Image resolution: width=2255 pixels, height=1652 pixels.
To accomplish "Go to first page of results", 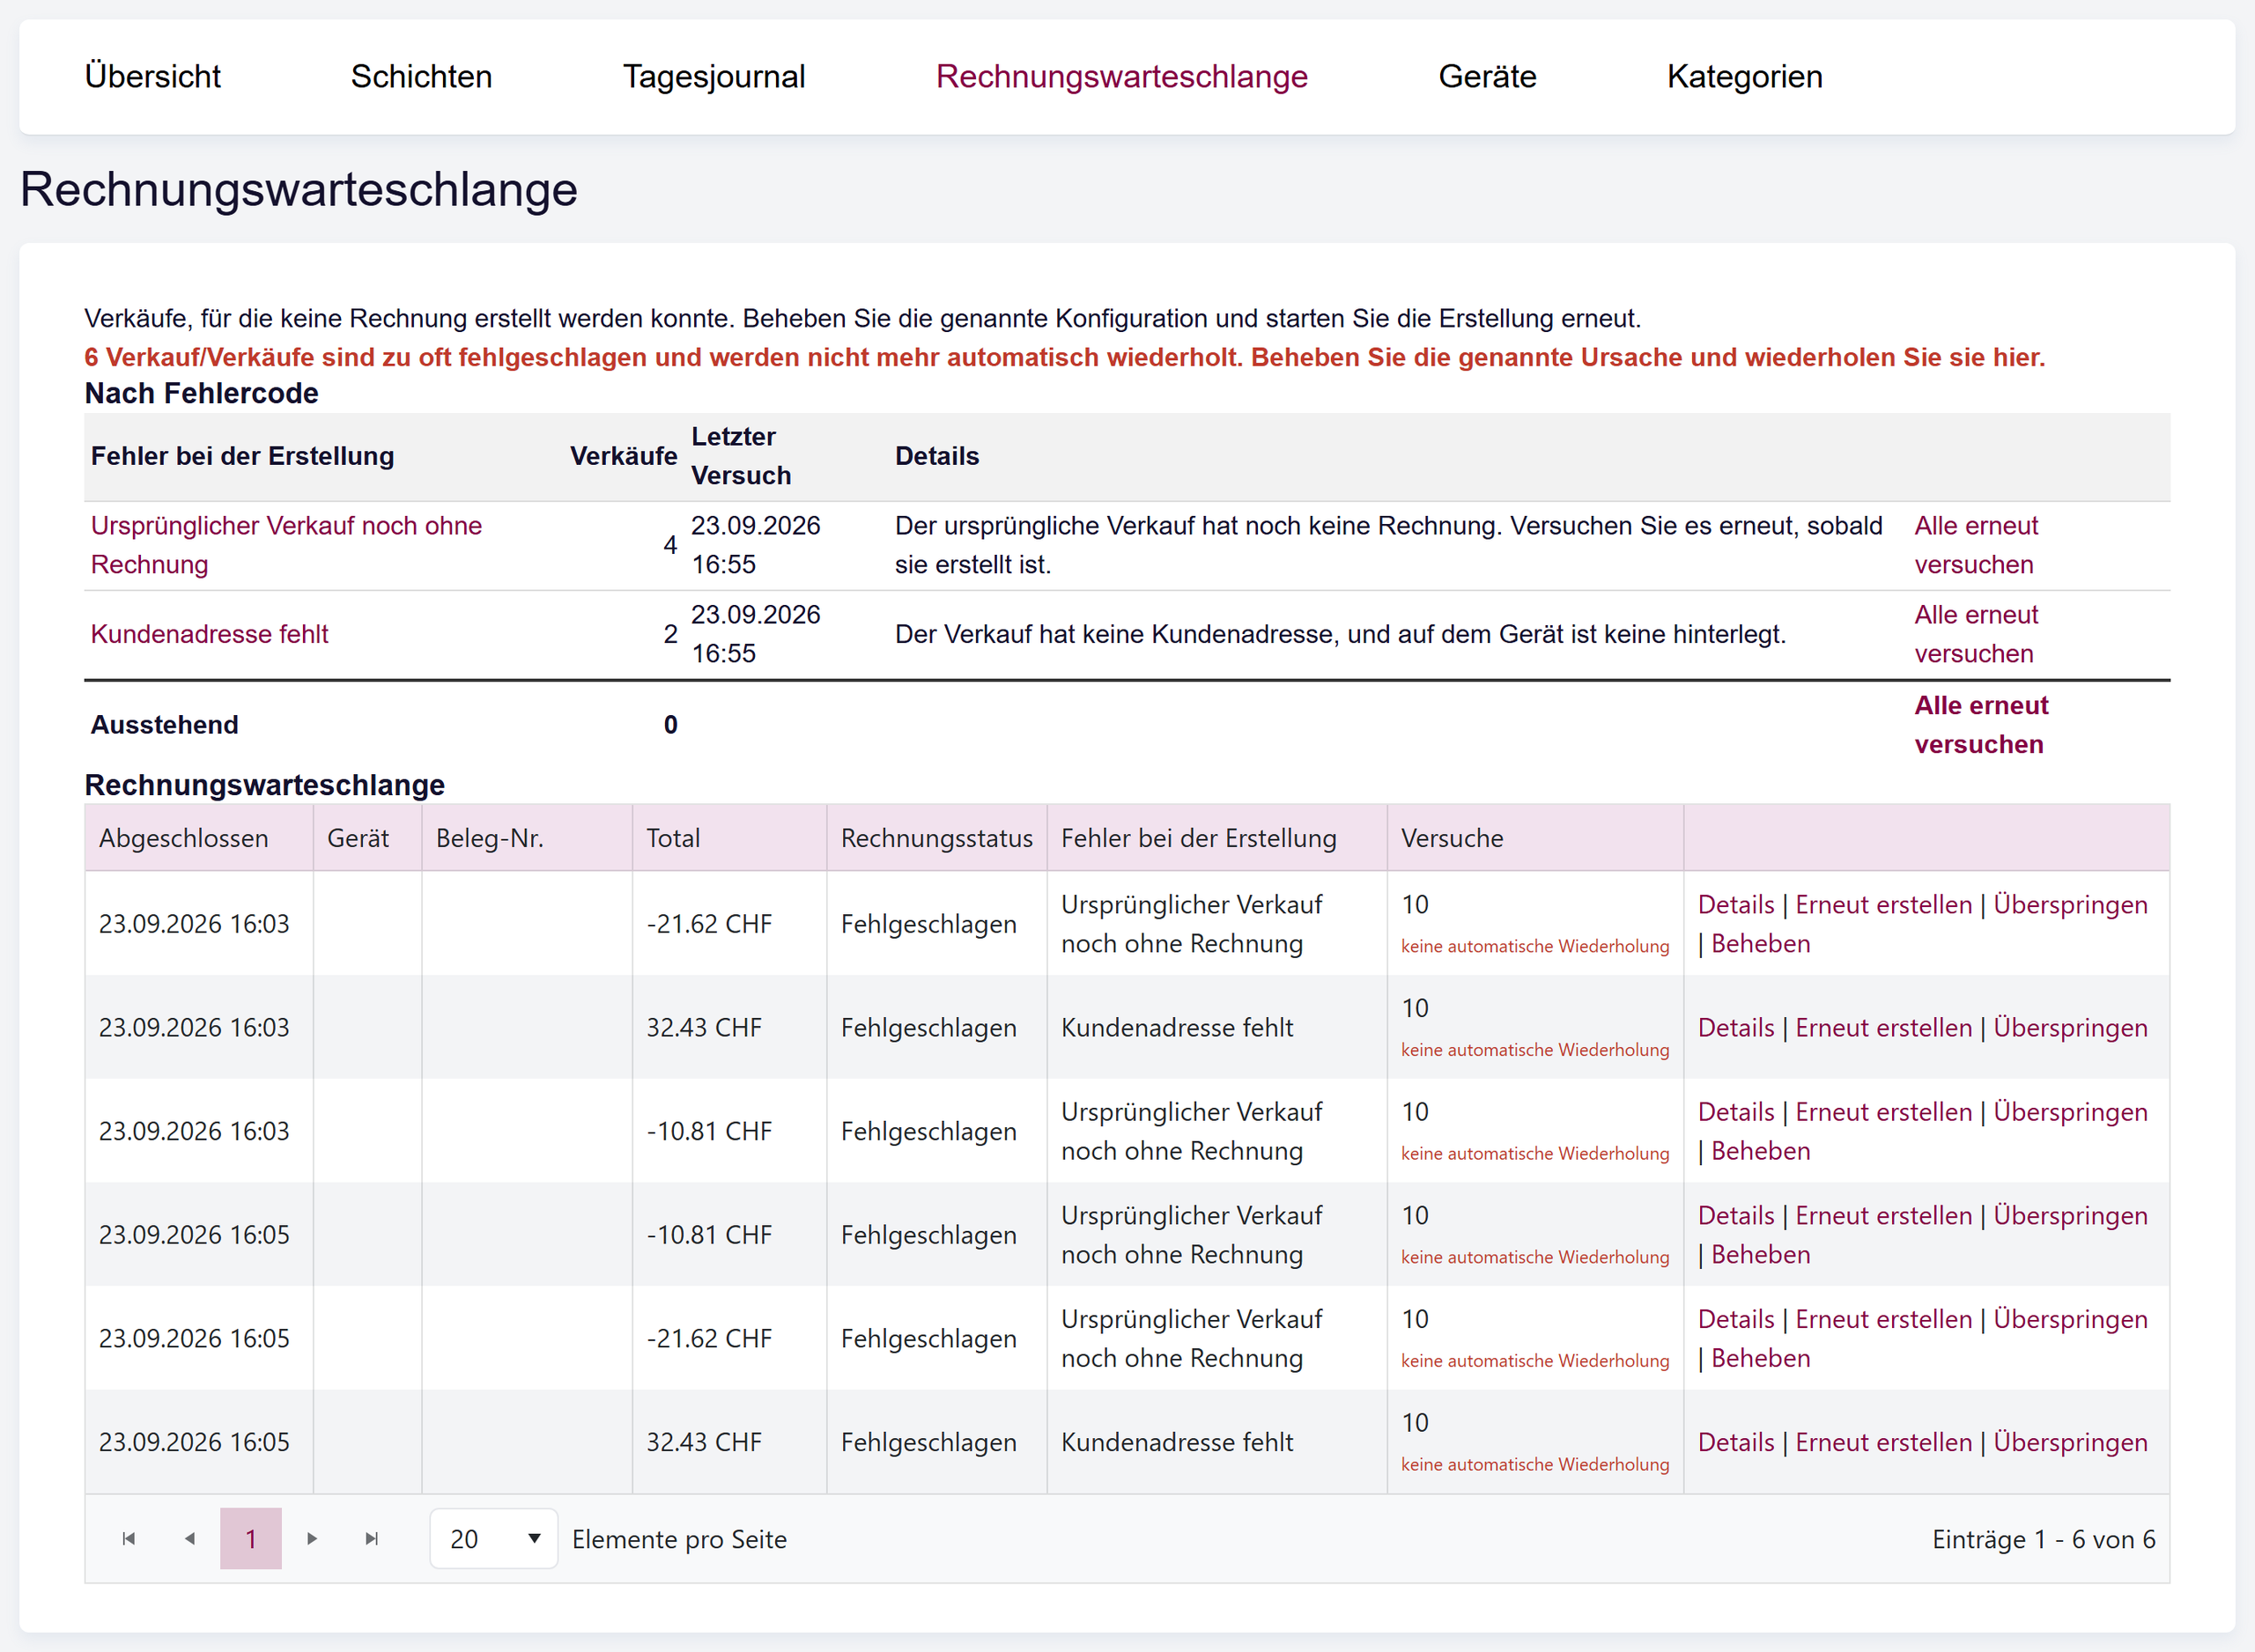I will (x=129, y=1539).
